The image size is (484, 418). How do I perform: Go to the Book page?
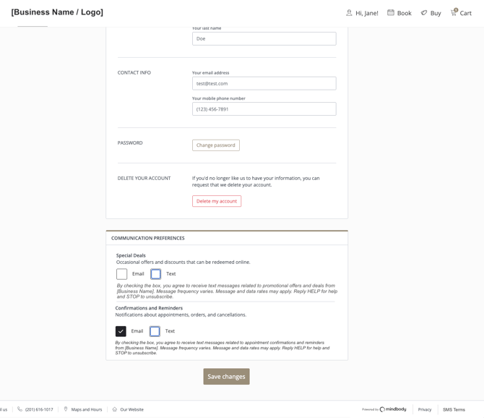(x=399, y=13)
